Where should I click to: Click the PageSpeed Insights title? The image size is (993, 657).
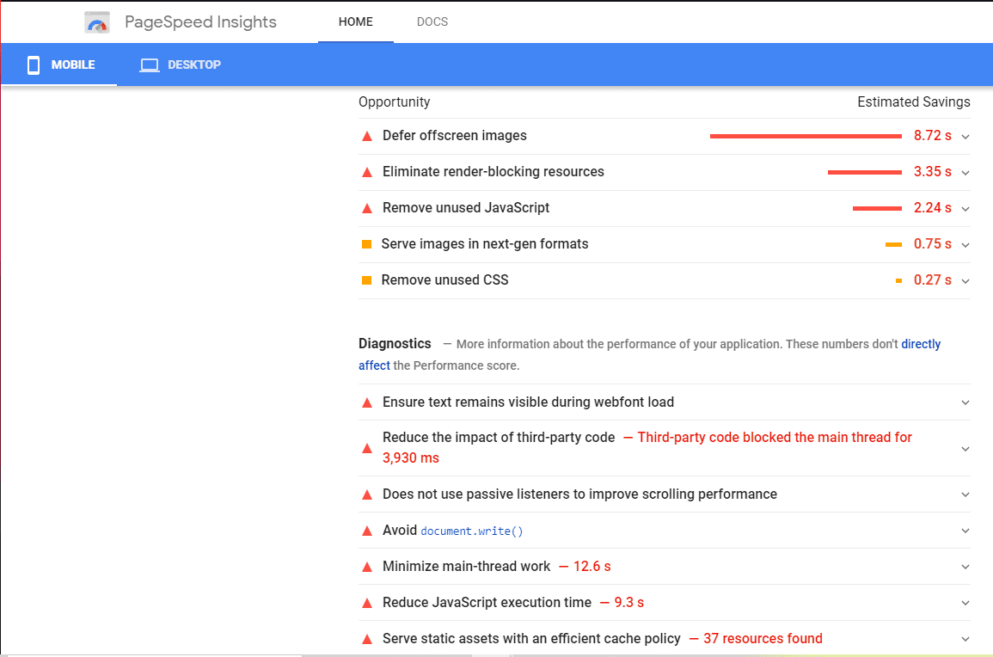(x=201, y=21)
